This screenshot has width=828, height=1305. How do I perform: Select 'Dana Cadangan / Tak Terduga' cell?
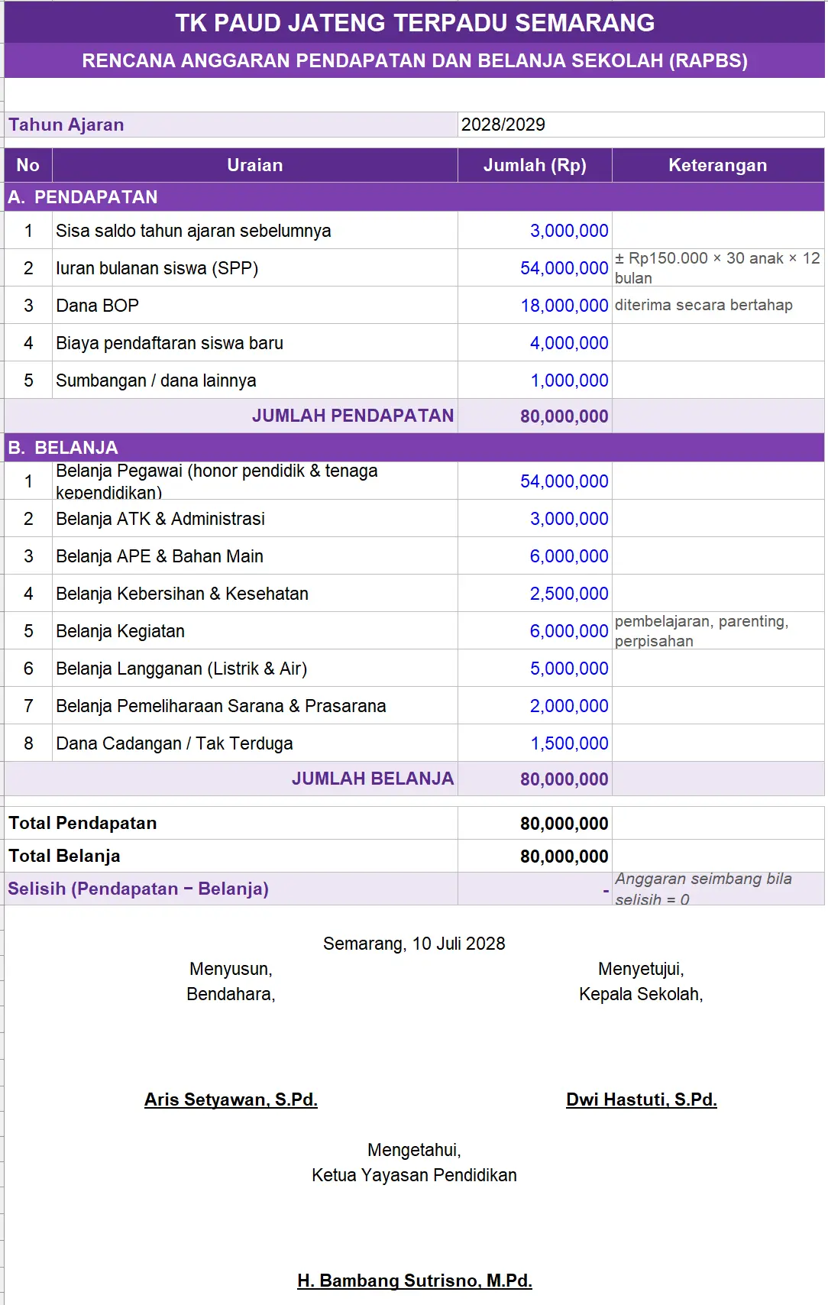point(255,743)
